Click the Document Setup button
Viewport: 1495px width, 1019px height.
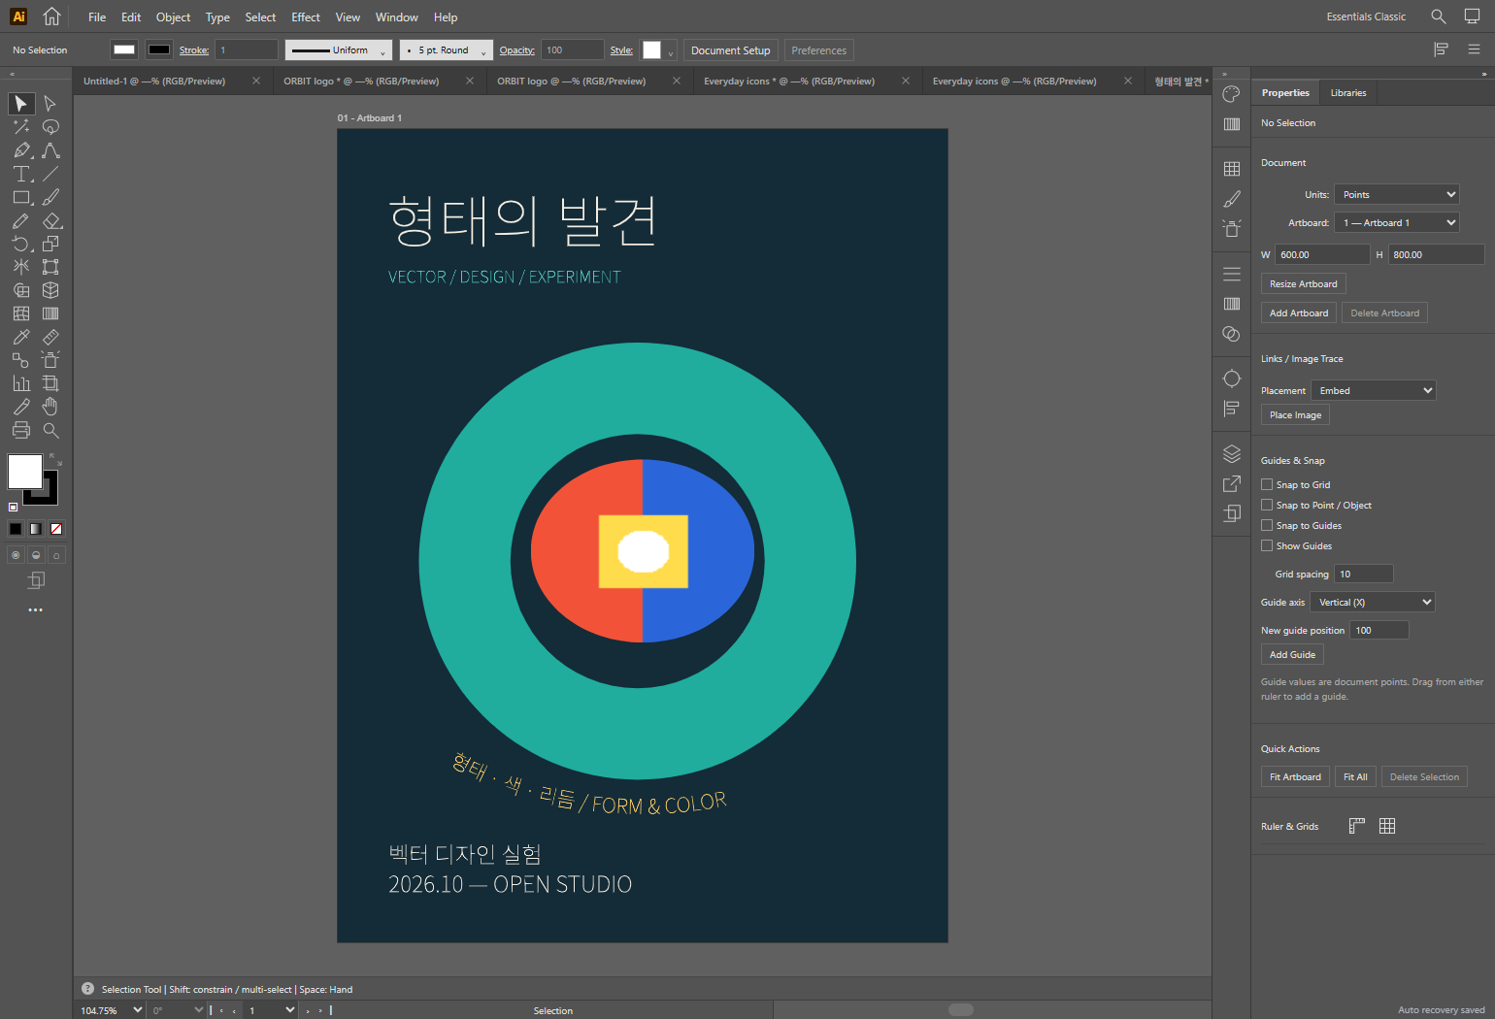click(x=731, y=50)
